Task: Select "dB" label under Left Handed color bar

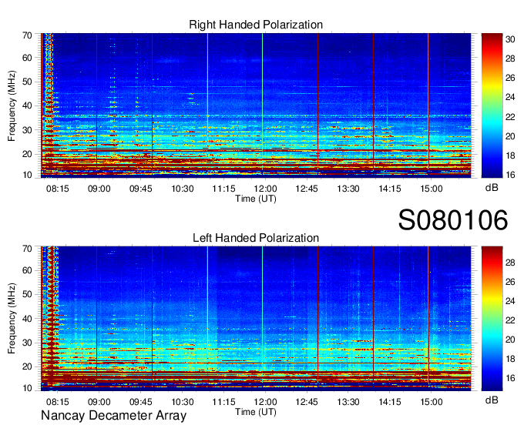Action: coord(492,400)
